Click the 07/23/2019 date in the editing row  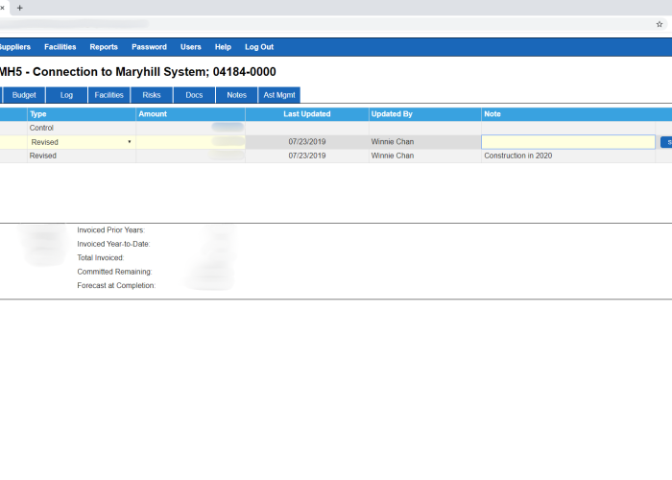(x=307, y=142)
